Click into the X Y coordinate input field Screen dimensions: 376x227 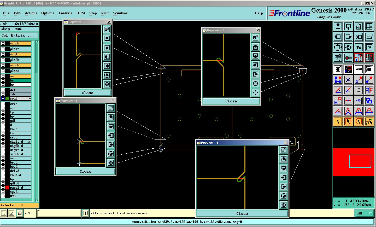[59, 213]
